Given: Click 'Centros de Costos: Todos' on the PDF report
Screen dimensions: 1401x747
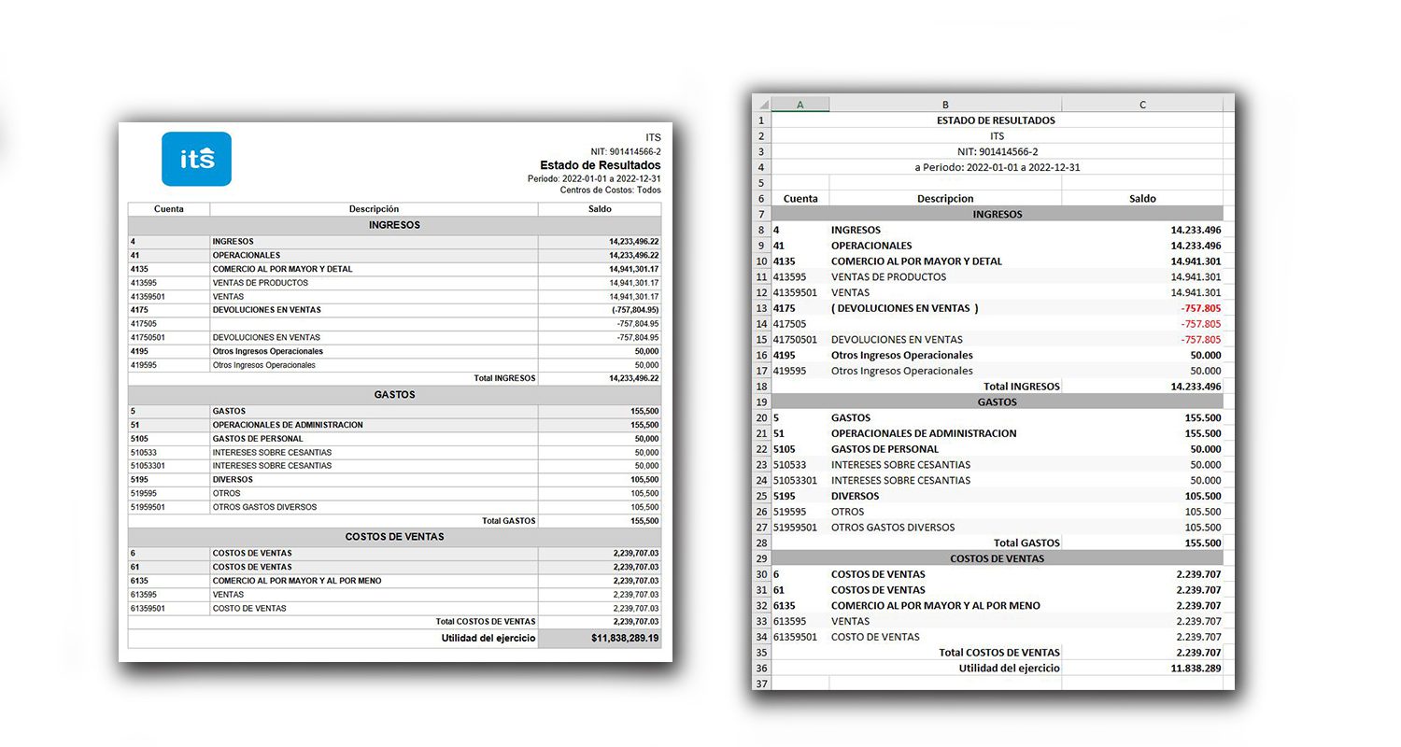Looking at the screenshot, I should pos(610,190).
